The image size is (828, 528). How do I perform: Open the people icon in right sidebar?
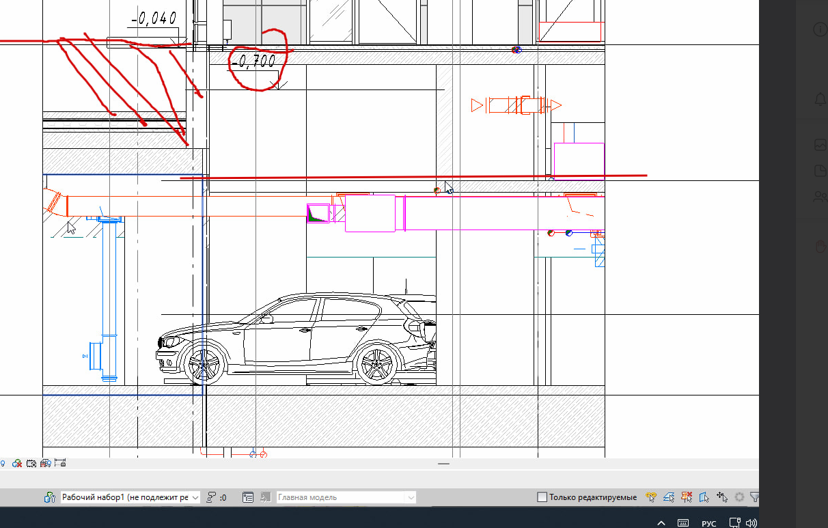821,197
